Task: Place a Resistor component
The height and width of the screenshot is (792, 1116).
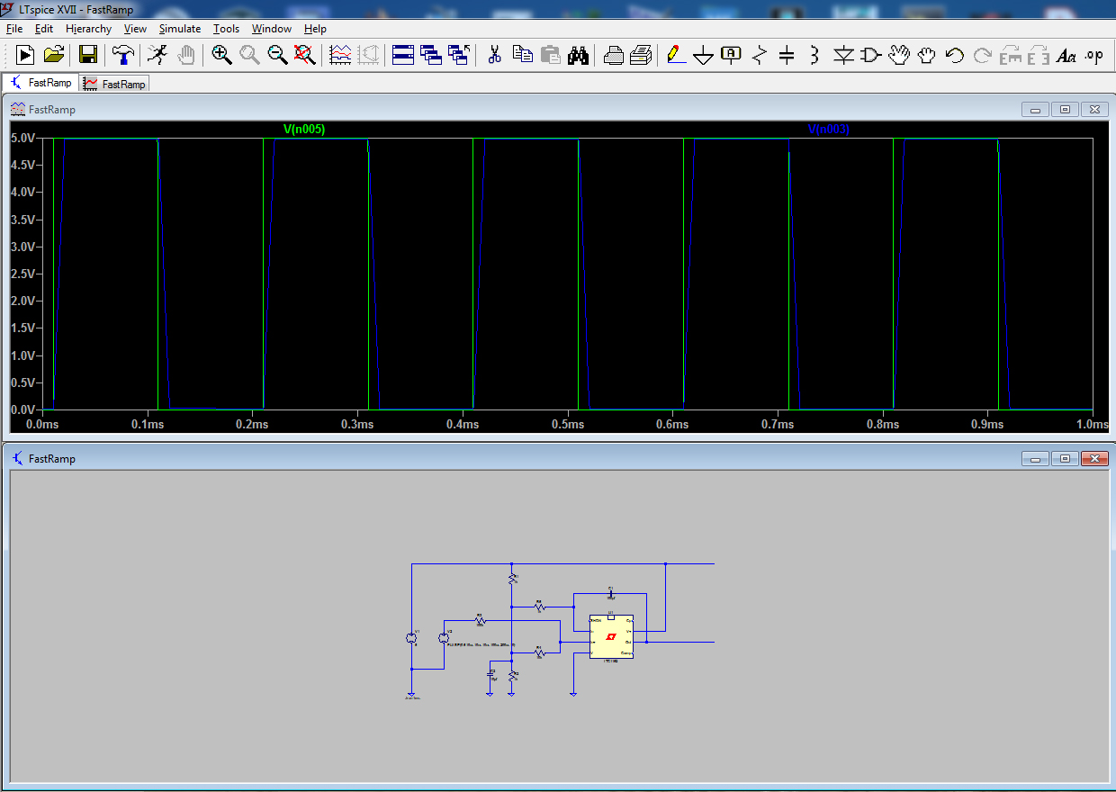Action: pyautogui.click(x=759, y=55)
